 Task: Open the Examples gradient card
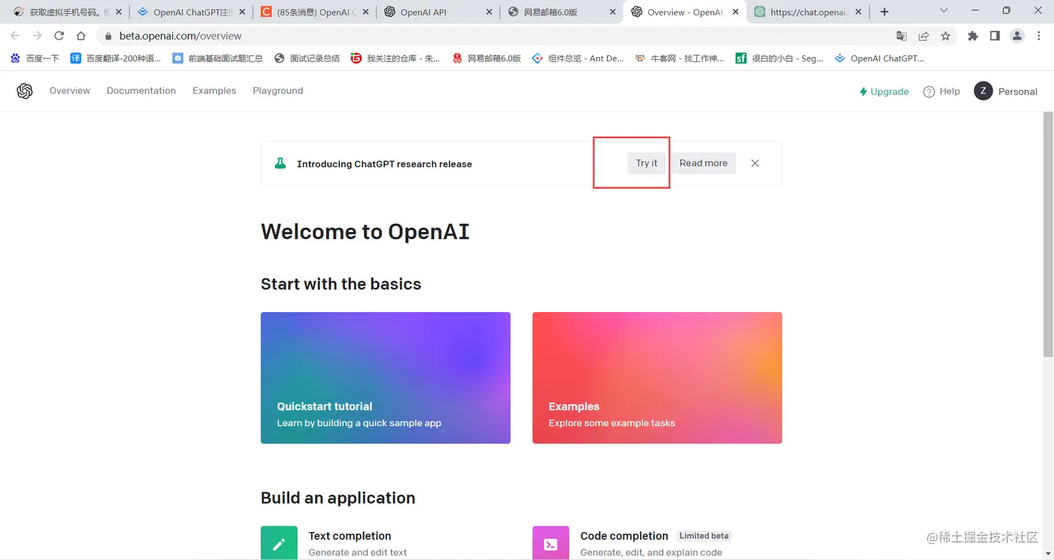pyautogui.click(x=657, y=378)
